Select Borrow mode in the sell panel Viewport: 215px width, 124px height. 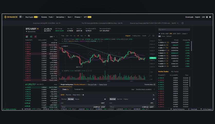[x=119, y=99]
